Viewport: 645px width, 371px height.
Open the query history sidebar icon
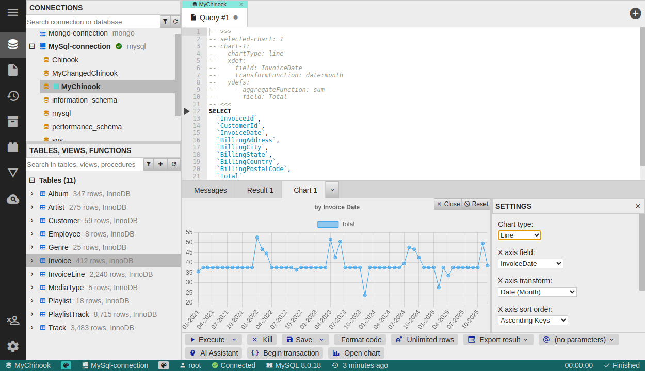[x=13, y=96]
